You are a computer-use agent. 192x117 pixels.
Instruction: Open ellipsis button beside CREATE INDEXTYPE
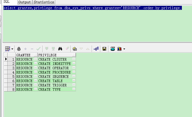point(74,63)
